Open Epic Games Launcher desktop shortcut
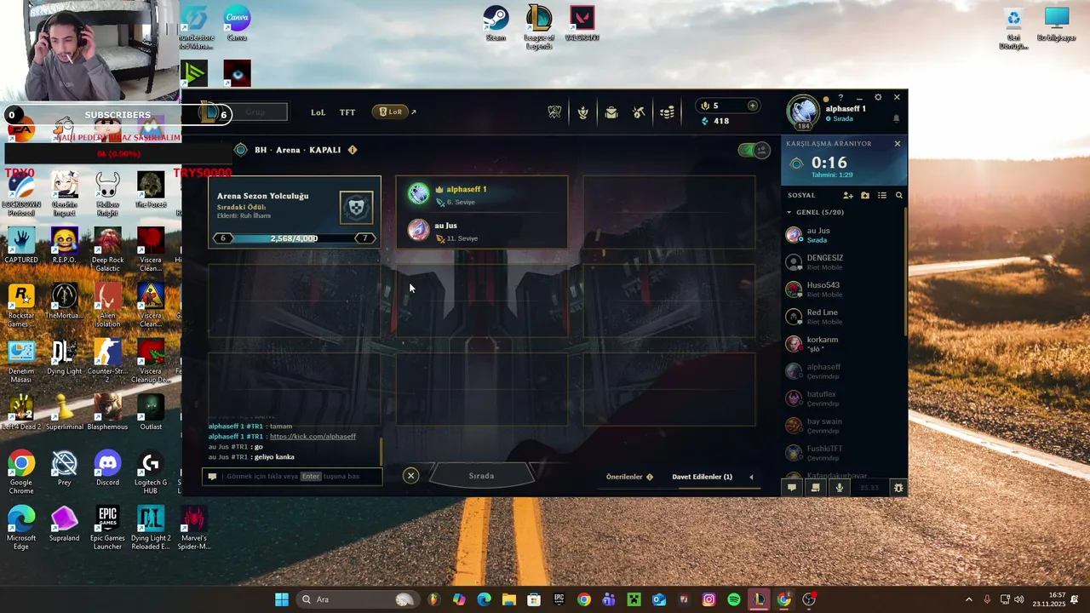 point(107,528)
